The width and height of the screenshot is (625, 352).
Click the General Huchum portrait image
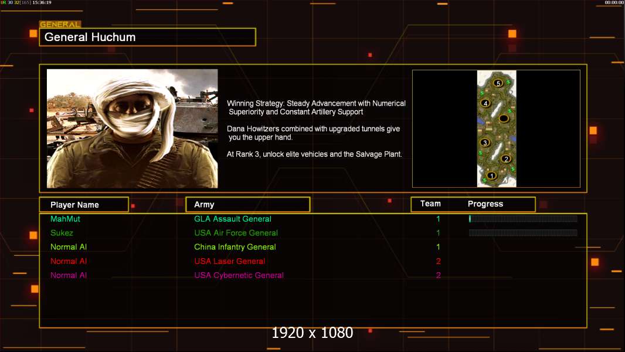tap(133, 128)
